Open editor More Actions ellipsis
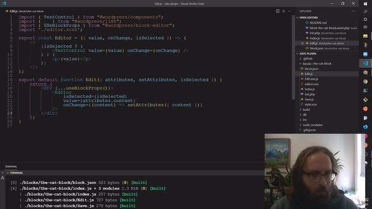The height and width of the screenshot is (209, 372). click(289, 11)
